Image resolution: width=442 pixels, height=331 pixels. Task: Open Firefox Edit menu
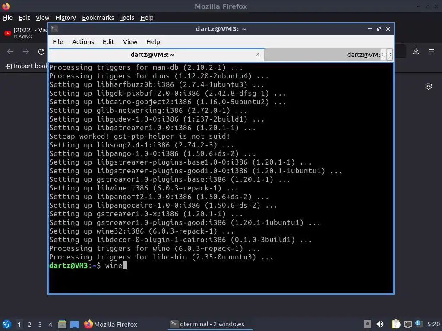(24, 18)
